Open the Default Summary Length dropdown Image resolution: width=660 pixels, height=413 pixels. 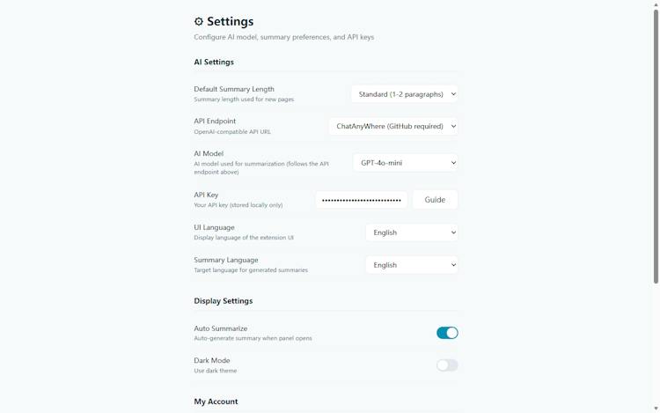click(x=405, y=94)
